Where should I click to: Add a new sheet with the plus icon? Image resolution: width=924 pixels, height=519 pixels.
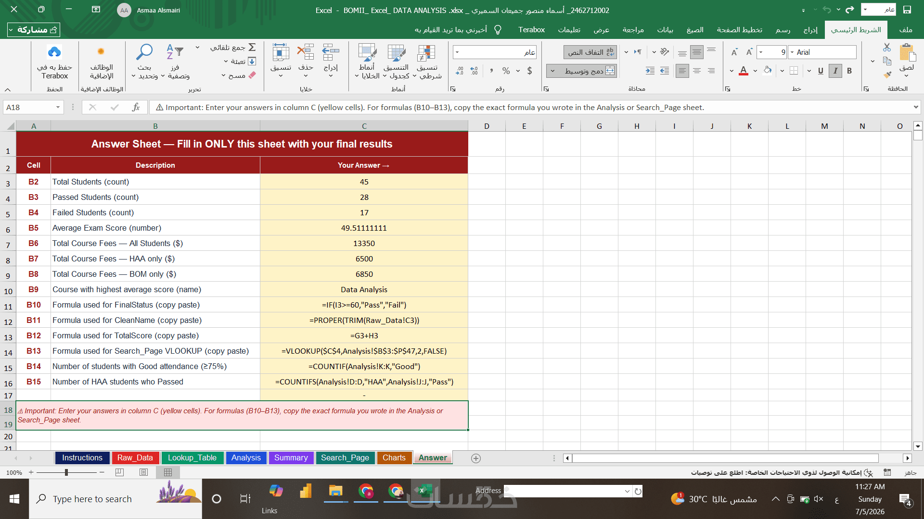pos(476,458)
